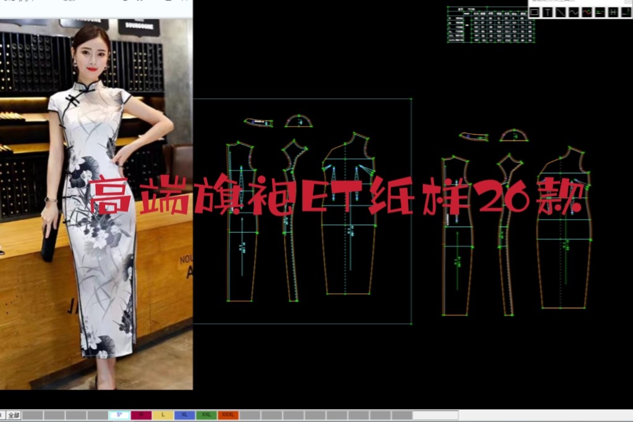Select the H-shaped line tool
The height and width of the screenshot is (422, 633).
point(613,12)
